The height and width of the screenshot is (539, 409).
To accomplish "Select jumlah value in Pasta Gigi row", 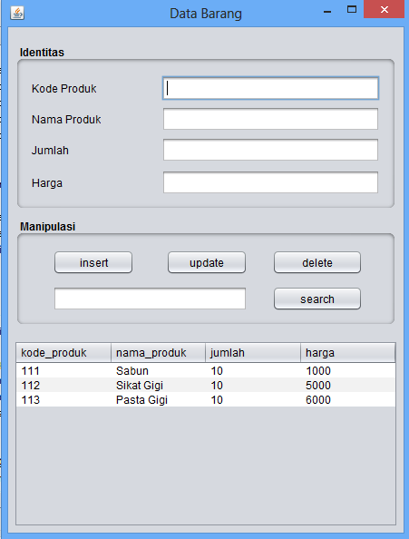I will coord(253,399).
